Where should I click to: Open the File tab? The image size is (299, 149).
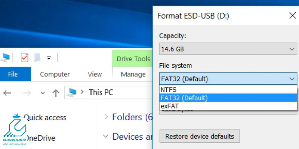[13, 74]
